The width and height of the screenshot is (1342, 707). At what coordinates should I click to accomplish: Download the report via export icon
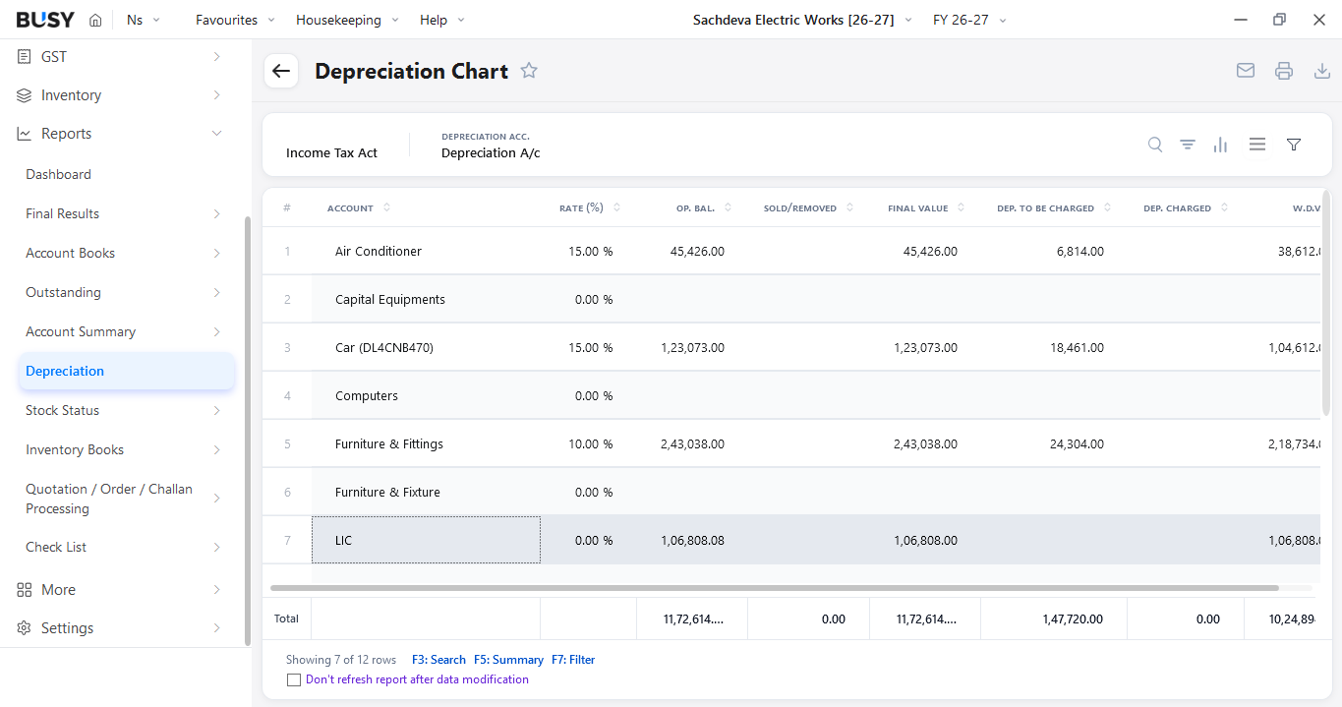coord(1322,71)
